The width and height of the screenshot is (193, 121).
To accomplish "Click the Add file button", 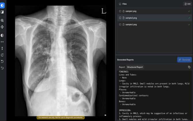I will (188, 4).
